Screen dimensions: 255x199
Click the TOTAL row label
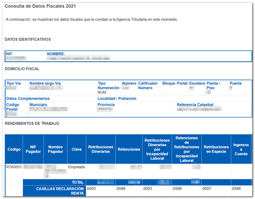78,182
